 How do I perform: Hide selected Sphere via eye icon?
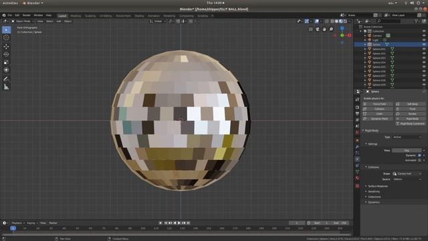coord(424,44)
